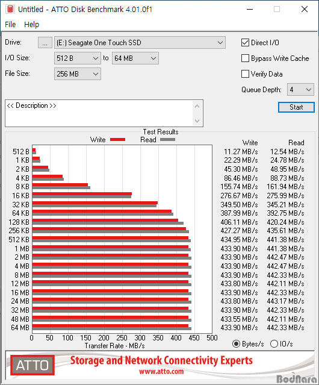Image resolution: width=319 pixels, height=385 pixels.
Task: Select the Bytes/s radio button
Action: 236,344
